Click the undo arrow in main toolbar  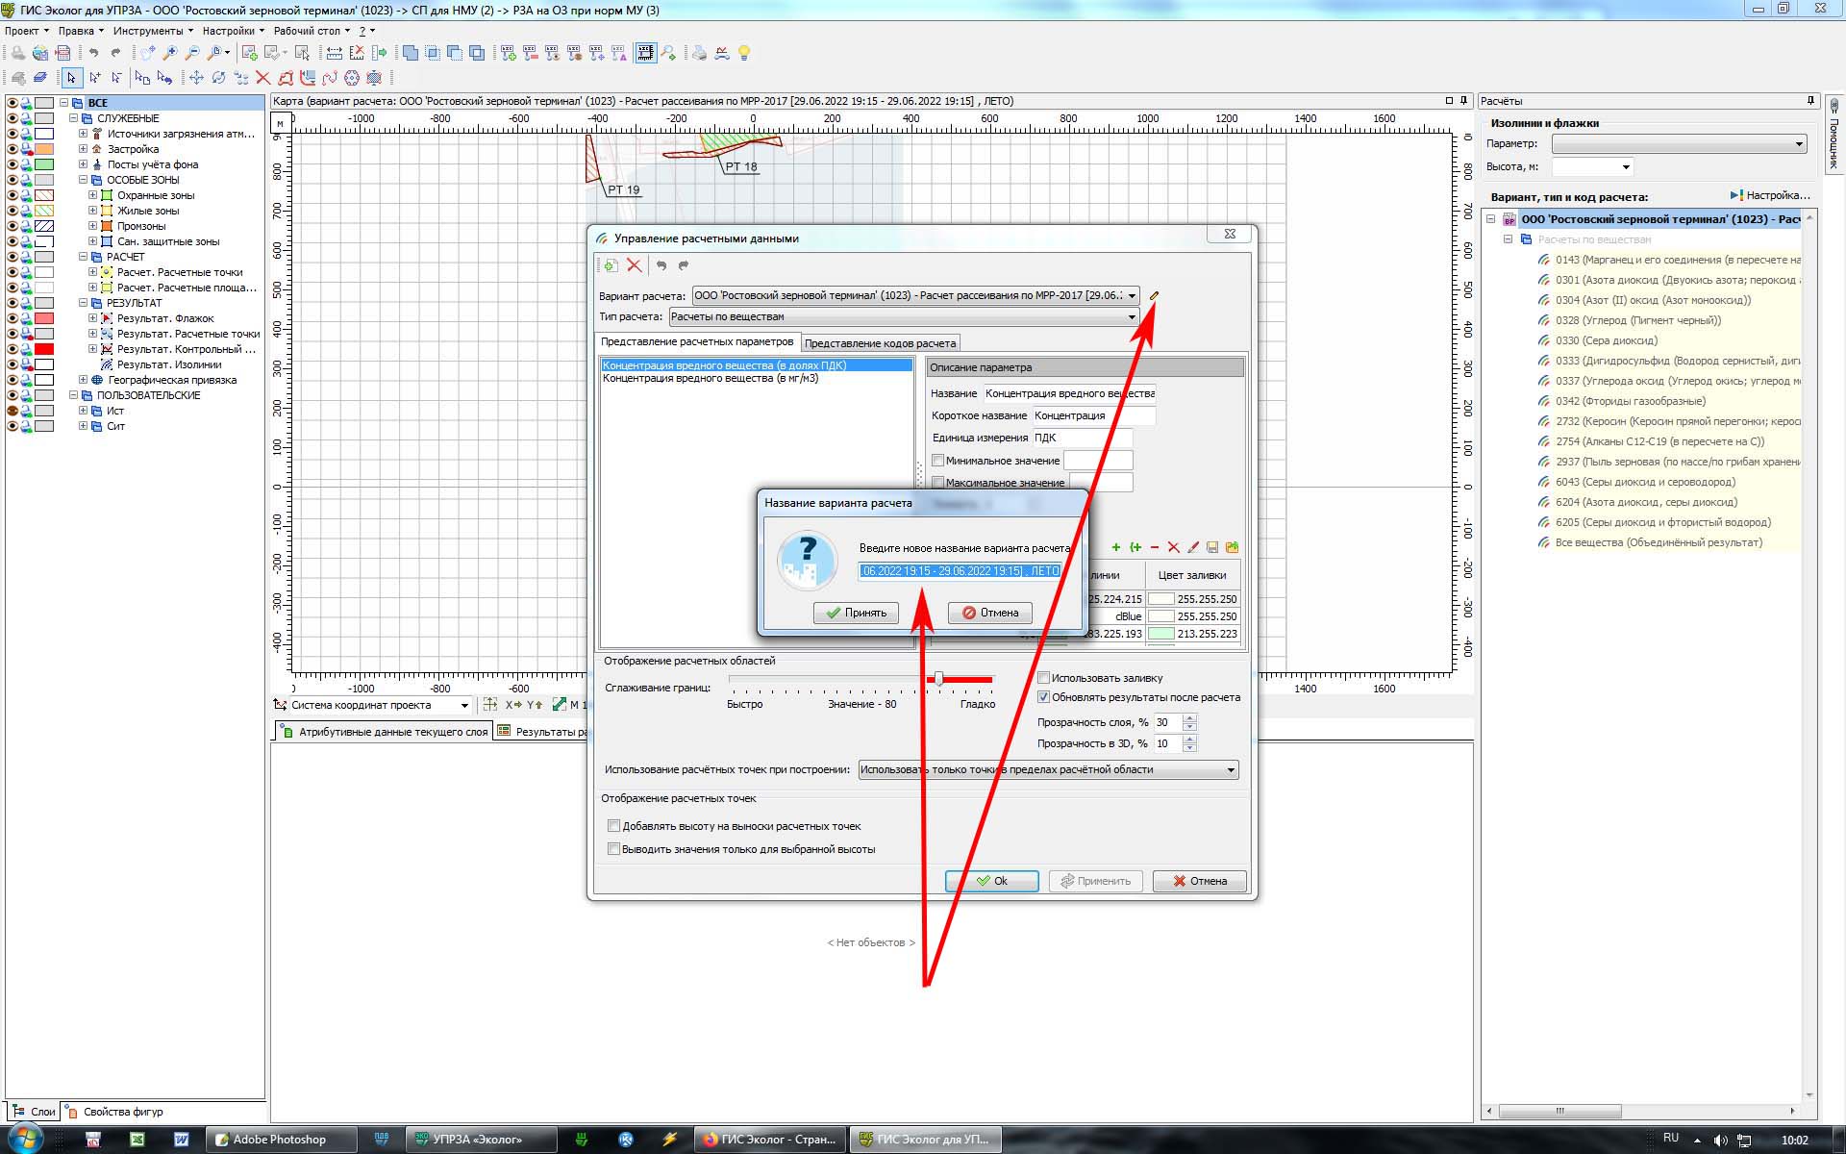click(93, 53)
